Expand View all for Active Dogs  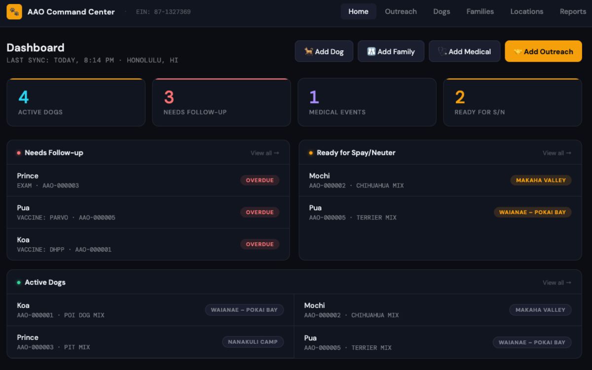556,283
